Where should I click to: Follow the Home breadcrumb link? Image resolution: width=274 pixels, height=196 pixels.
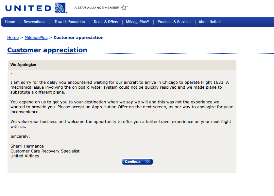point(13,38)
